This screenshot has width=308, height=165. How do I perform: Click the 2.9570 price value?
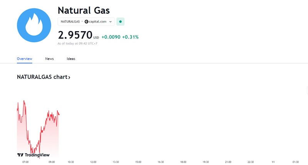75,35
